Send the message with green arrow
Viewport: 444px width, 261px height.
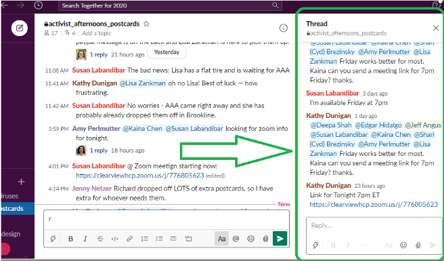[280, 239]
